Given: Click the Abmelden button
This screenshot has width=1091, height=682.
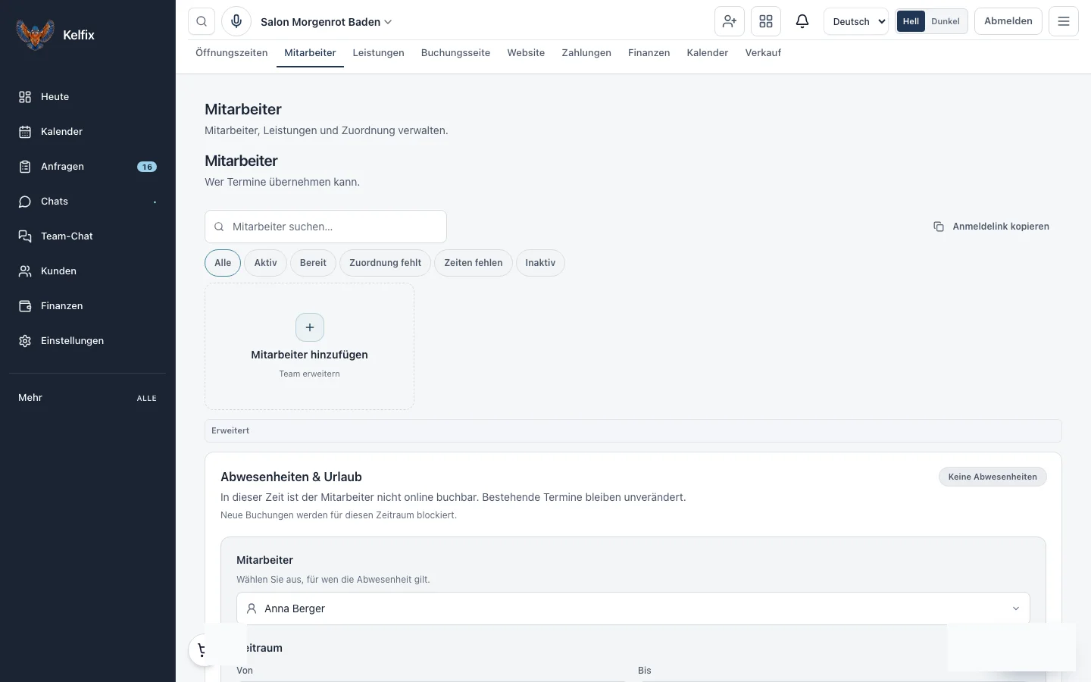Looking at the screenshot, I should (1008, 21).
